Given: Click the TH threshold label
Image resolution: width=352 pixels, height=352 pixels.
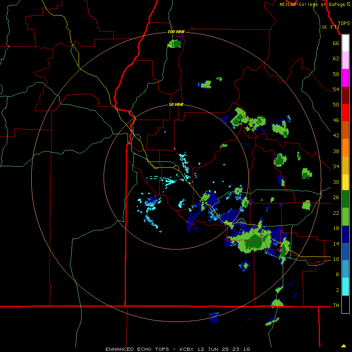Looking at the screenshot, I should tap(336, 305).
